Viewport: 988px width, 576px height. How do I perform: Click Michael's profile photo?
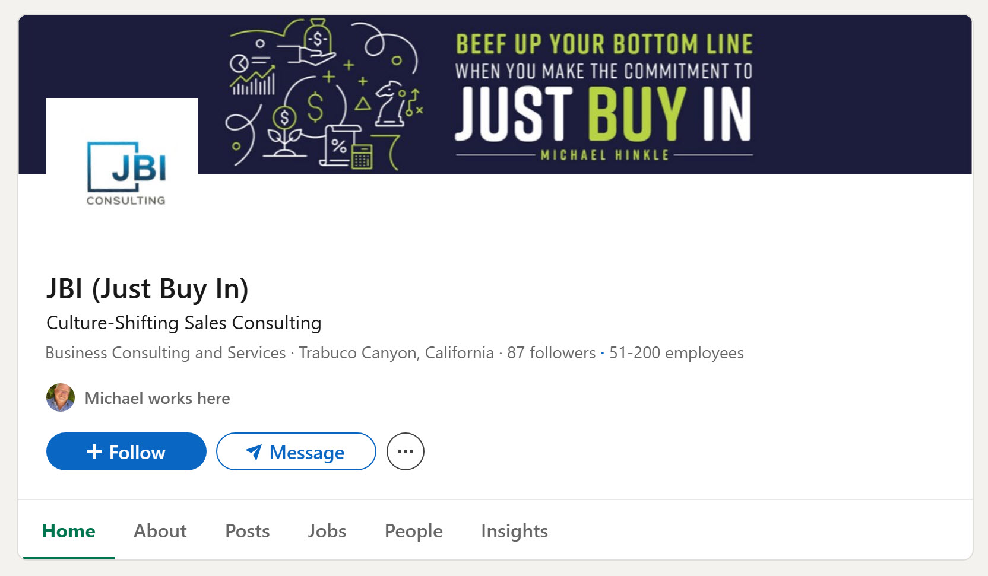click(x=61, y=397)
